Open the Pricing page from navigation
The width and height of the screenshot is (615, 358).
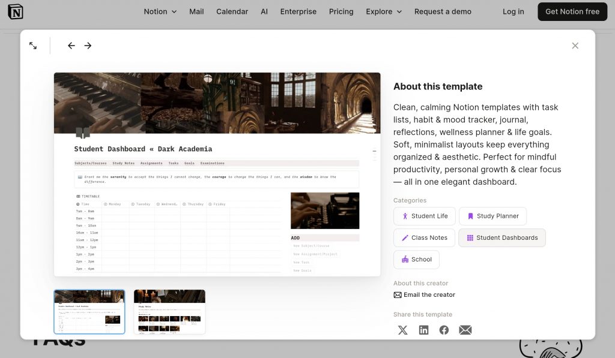(341, 11)
